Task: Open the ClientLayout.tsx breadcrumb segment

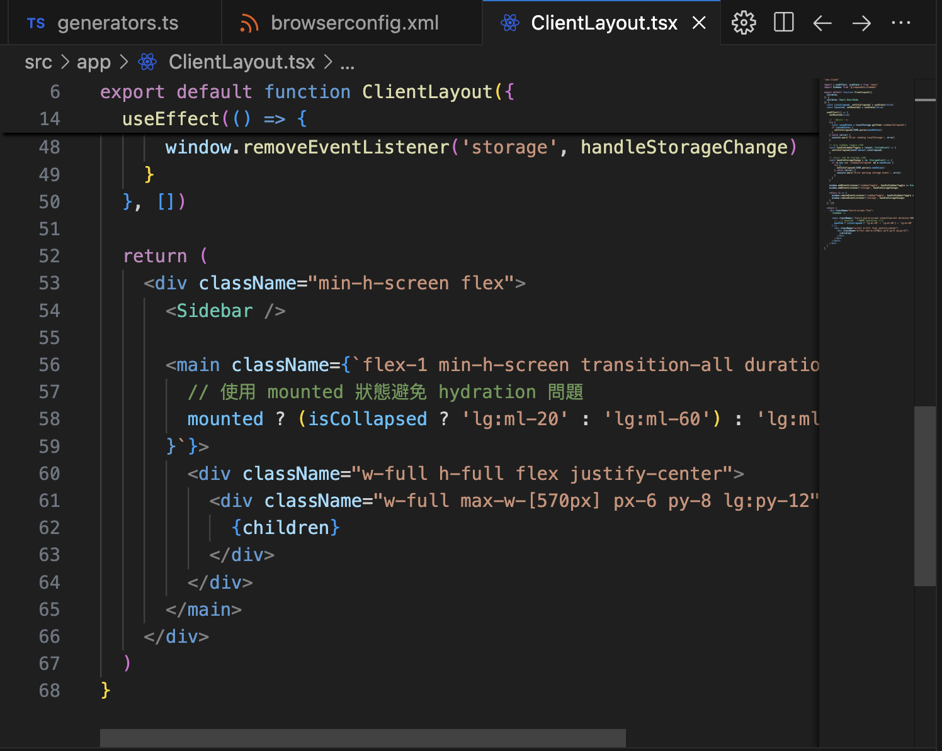Action: 242,62
